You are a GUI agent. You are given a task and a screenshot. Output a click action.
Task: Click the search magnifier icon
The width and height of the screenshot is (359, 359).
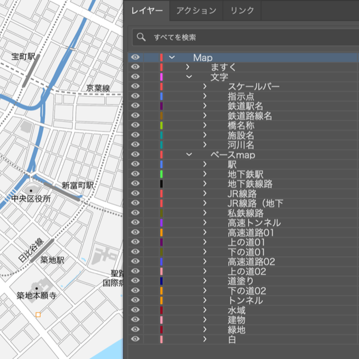(141, 37)
